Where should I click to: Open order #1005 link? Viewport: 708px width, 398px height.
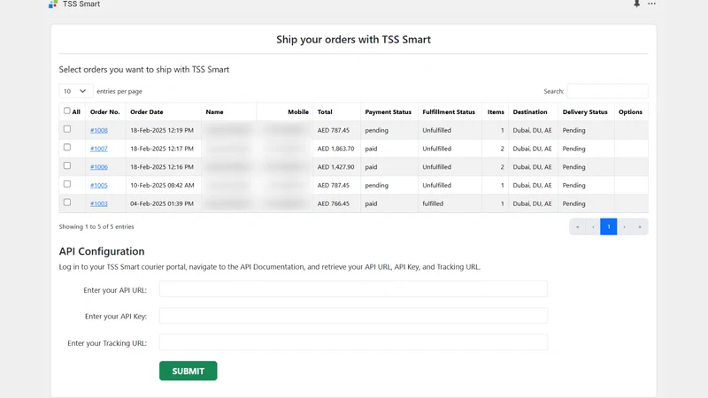(99, 186)
